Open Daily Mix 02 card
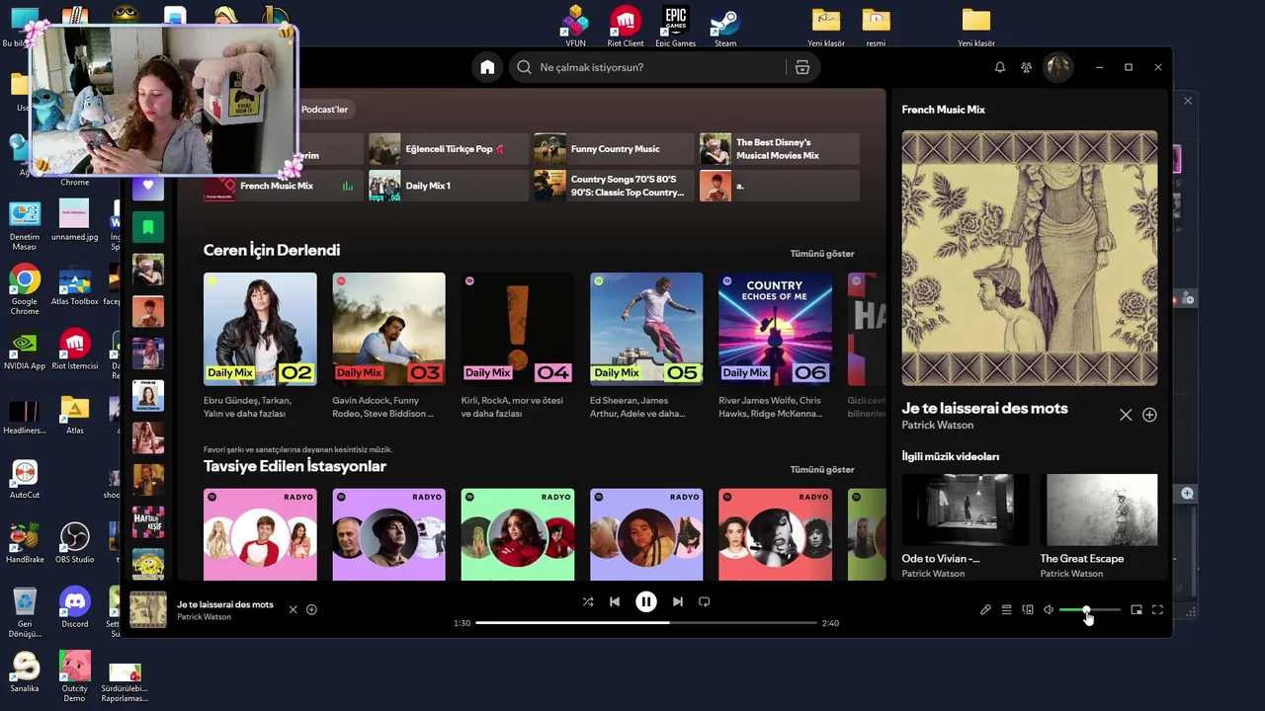 (x=260, y=346)
